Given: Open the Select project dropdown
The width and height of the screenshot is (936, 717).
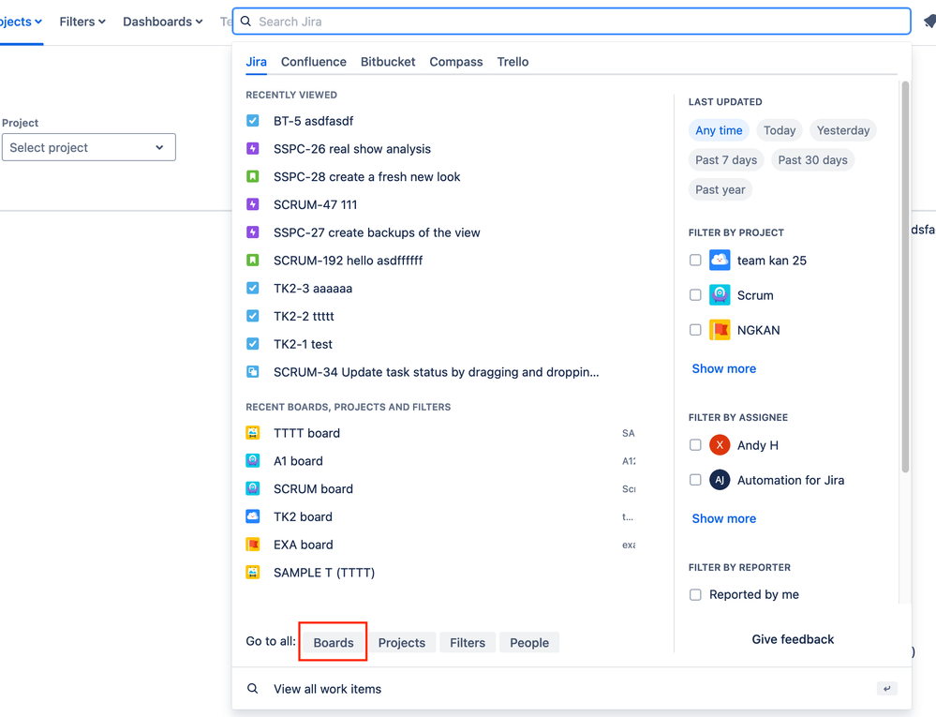Looking at the screenshot, I should [x=89, y=147].
